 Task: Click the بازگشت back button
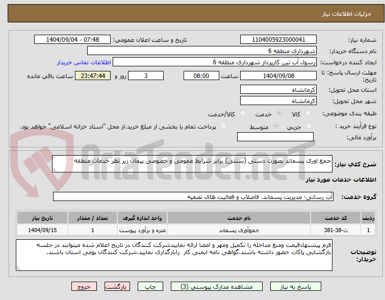tap(117, 287)
